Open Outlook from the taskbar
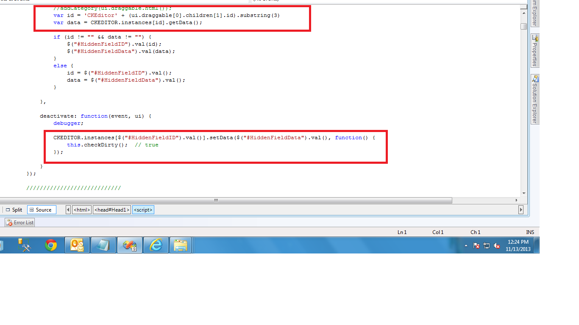This screenshot has height=325, width=579. pos(77,245)
